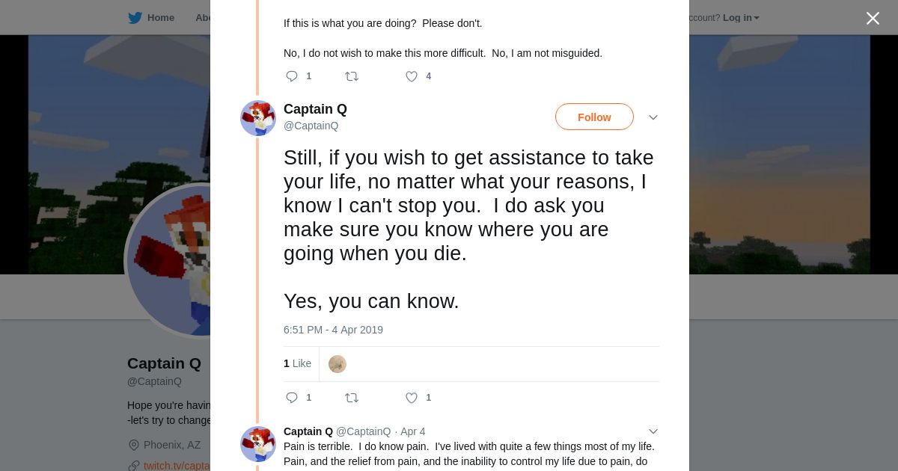Close the tweet overlay with X
The image size is (898, 471).
(x=873, y=19)
